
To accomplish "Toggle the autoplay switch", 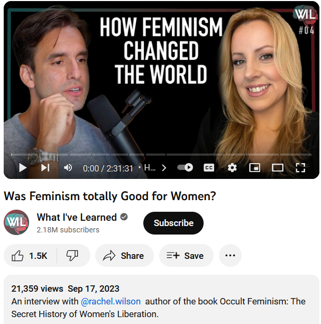I will pyautogui.click(x=185, y=167).
